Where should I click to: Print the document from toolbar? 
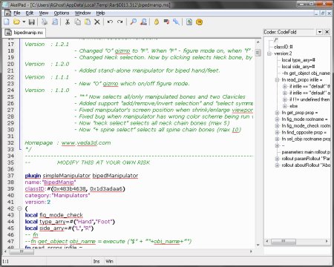45,22
